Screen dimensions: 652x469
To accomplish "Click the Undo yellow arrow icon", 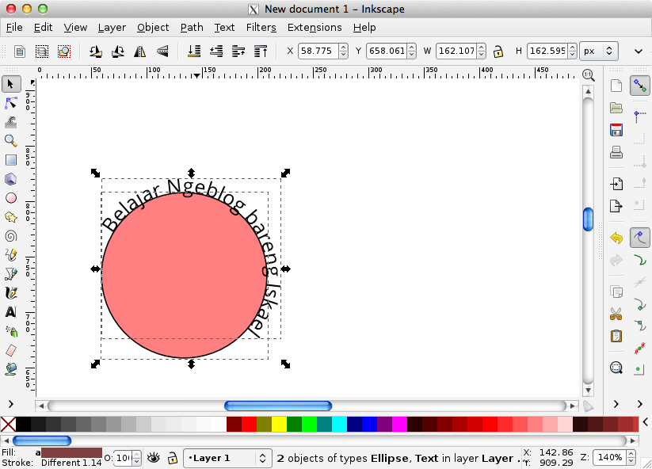I will (x=616, y=238).
